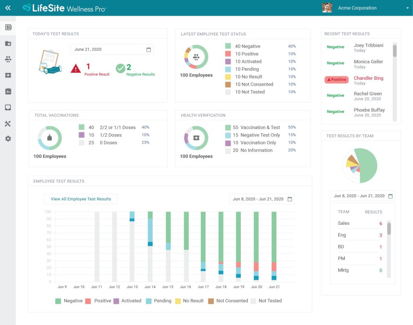
Task: Open the inbox tray sidebar icon
Action: (8, 108)
